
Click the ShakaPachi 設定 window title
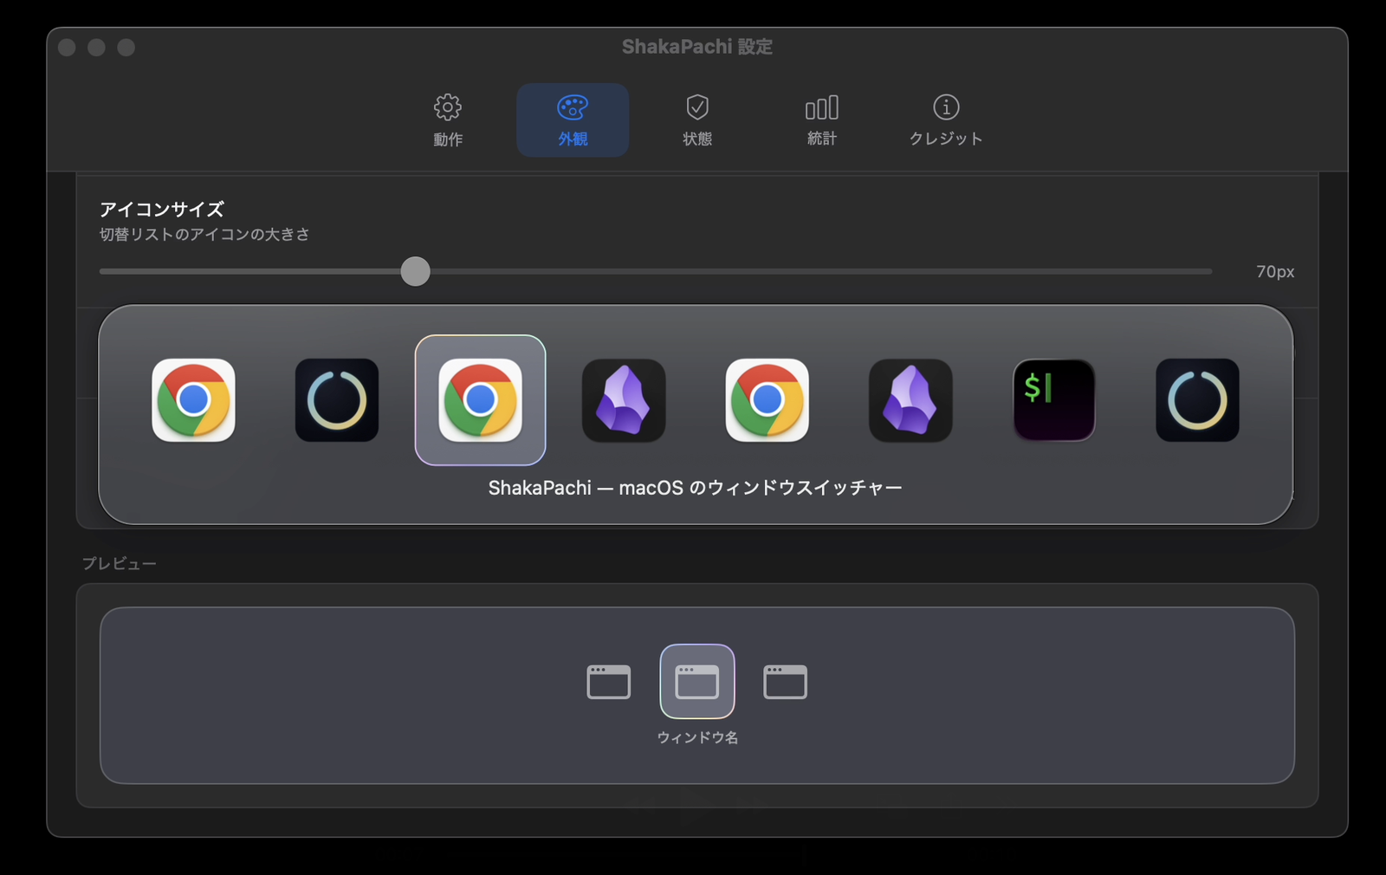[697, 47]
